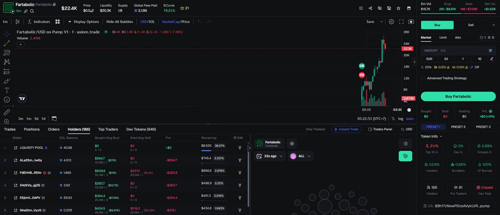
Task: Switch to the Trades tab
Action: click(x=10, y=129)
